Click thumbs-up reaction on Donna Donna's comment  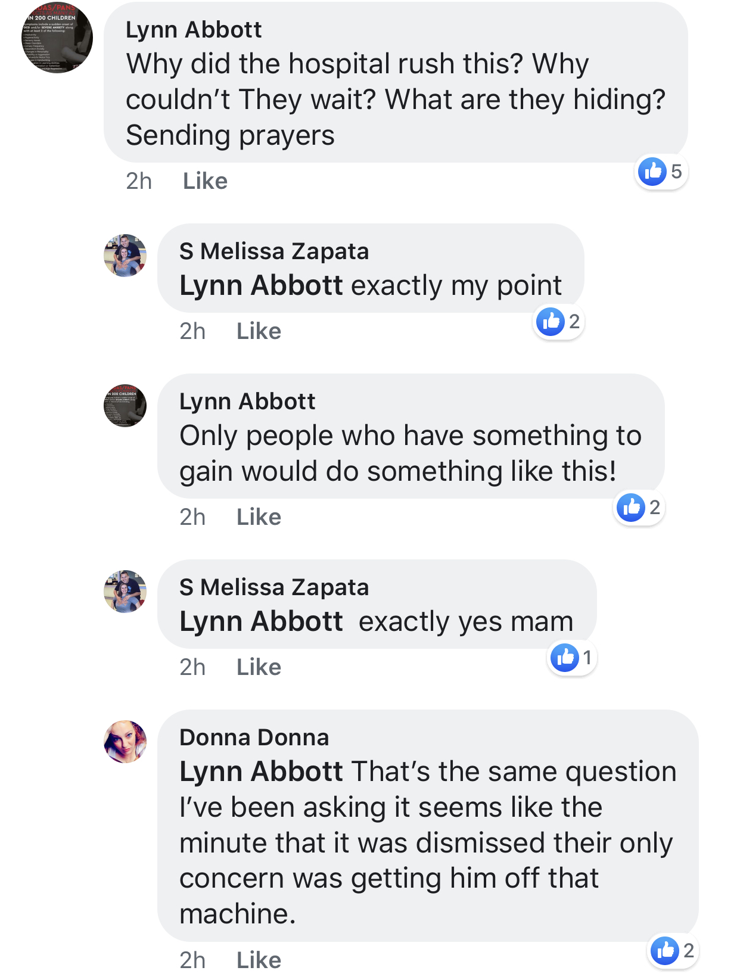coord(665,950)
